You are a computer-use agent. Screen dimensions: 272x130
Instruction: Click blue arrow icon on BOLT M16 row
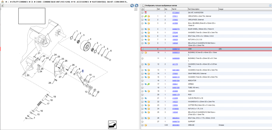146,36
